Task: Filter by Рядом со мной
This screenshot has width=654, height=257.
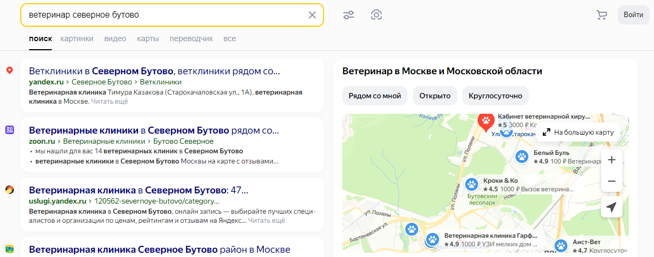Action: 375,96
